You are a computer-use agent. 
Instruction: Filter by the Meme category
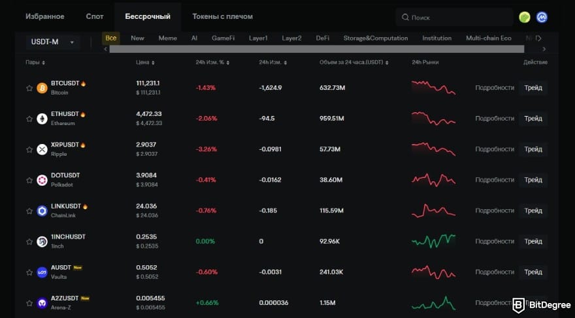point(167,38)
